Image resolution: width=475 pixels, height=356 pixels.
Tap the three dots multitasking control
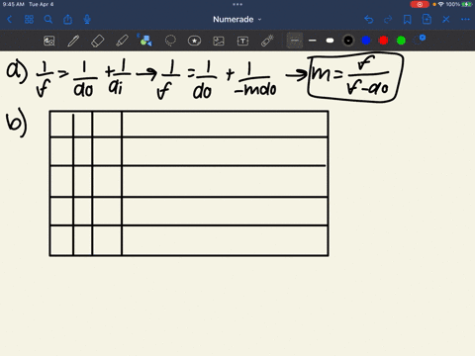(x=237, y=4)
